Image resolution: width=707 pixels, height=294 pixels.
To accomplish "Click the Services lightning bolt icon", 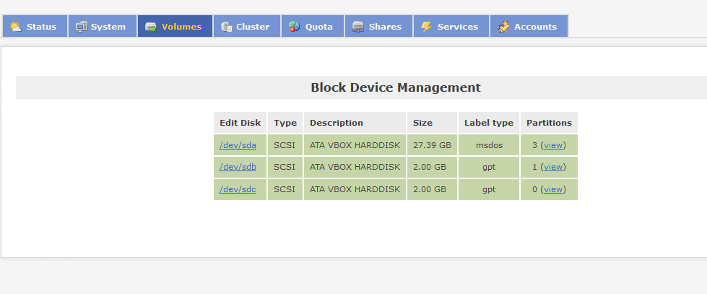I will tap(426, 27).
